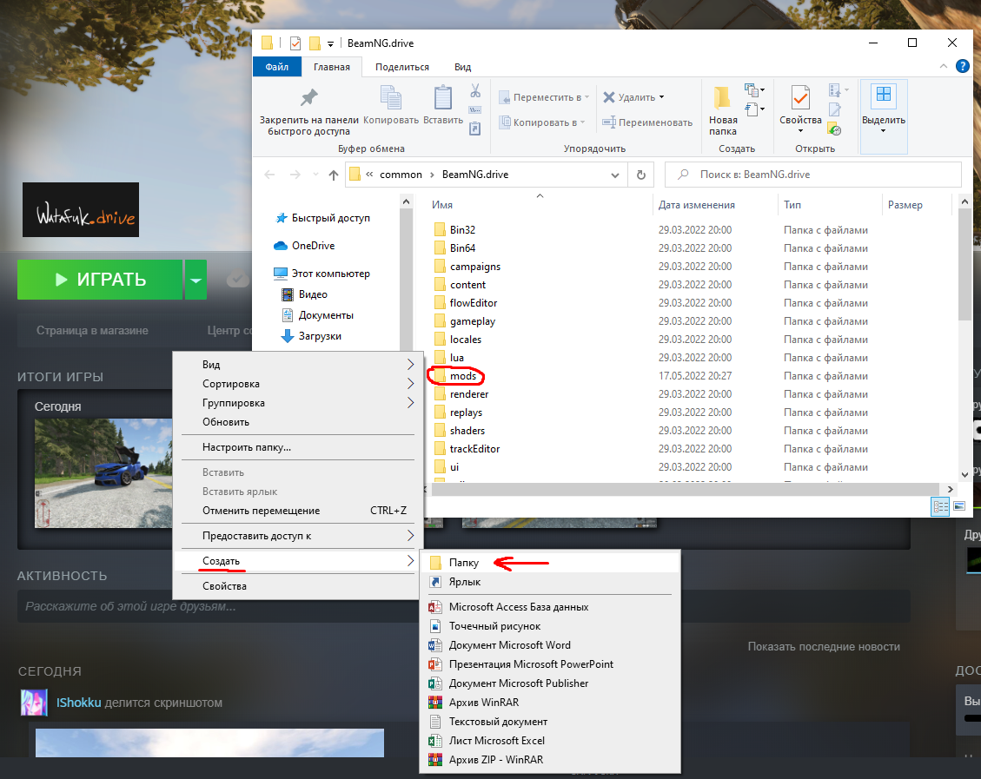Click the blue car screenshot thumbnail
The image size is (981, 779).
pos(104,473)
